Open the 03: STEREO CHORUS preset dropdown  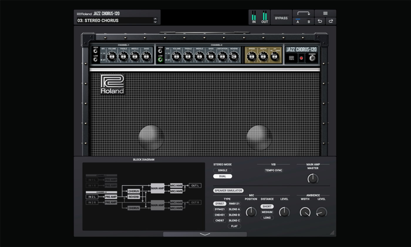click(114, 21)
